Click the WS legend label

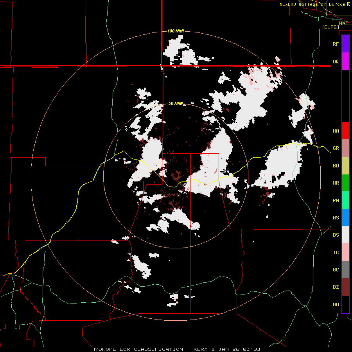click(336, 218)
